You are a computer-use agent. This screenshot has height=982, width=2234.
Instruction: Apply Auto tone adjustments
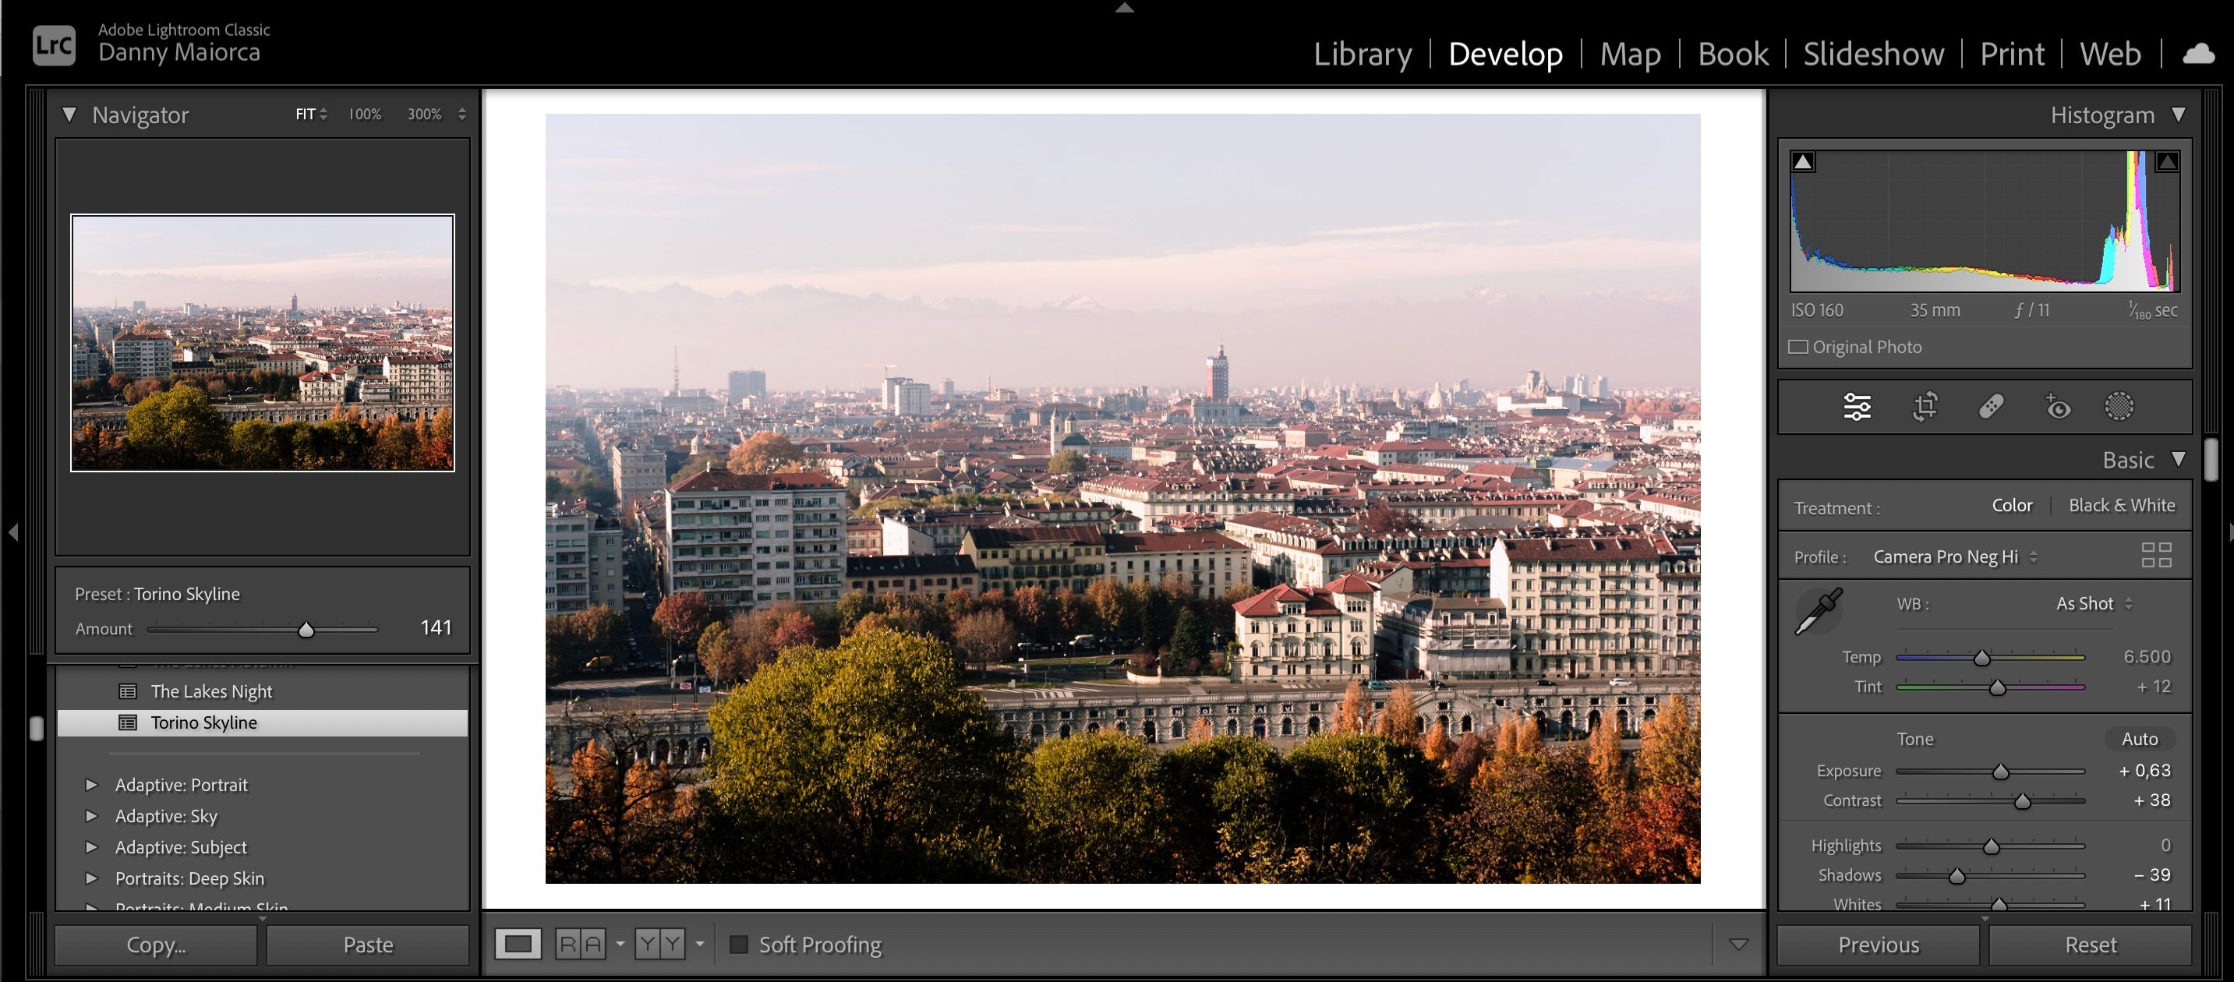coord(2139,739)
